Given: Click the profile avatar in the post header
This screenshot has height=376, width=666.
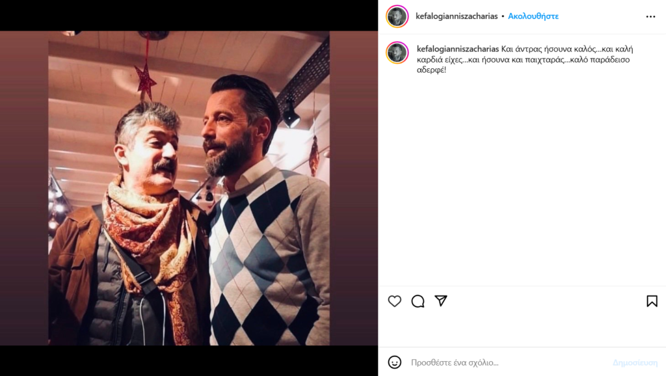Looking at the screenshot, I should pos(397,16).
